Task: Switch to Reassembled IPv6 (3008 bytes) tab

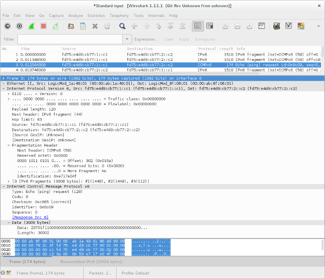Action: click(91, 262)
